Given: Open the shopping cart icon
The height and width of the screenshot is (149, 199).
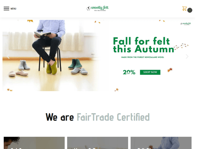Looking at the screenshot, I should click(184, 8).
